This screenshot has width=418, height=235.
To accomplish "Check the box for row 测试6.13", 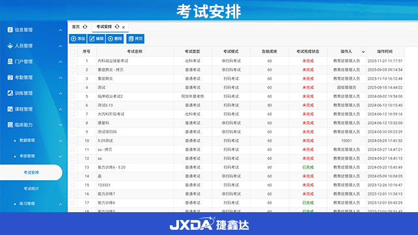I will (72, 105).
